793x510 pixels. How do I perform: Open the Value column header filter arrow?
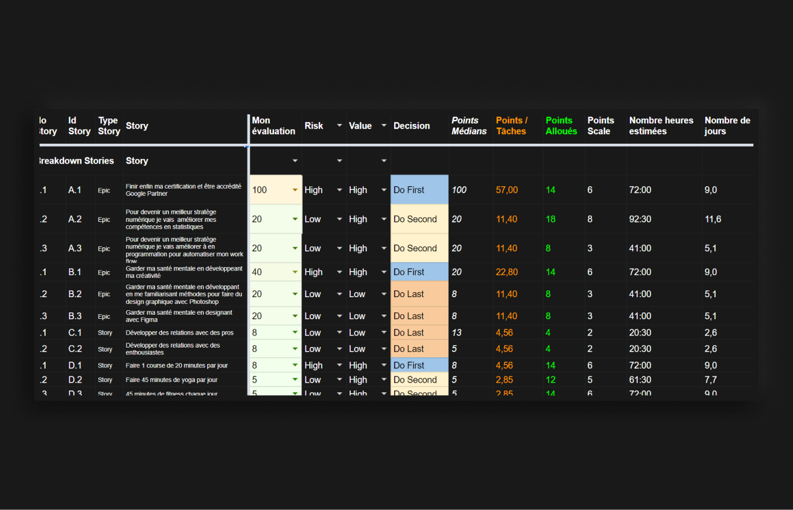click(x=383, y=126)
